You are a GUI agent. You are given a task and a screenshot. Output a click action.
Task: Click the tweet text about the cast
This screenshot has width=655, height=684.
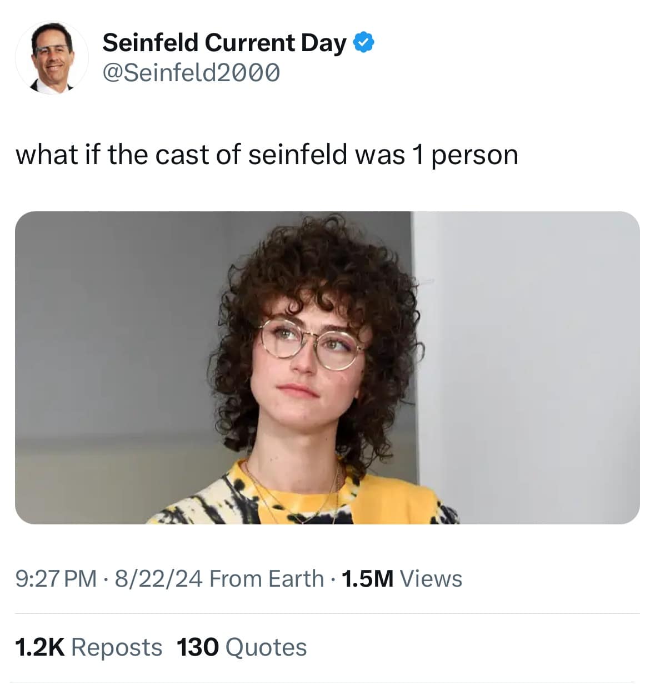tap(267, 155)
